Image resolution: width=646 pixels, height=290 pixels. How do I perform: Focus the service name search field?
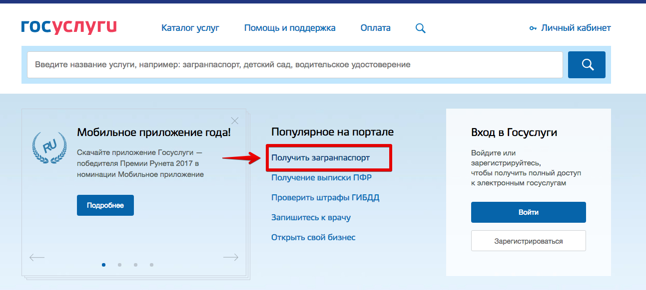tap(295, 65)
